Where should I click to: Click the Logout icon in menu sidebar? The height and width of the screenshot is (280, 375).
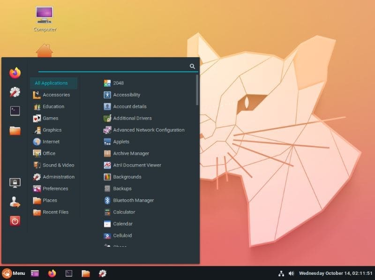15,202
